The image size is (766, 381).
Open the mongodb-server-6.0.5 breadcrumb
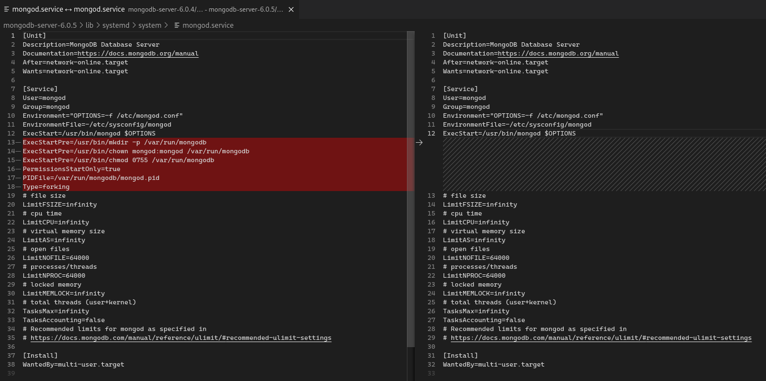(x=40, y=26)
